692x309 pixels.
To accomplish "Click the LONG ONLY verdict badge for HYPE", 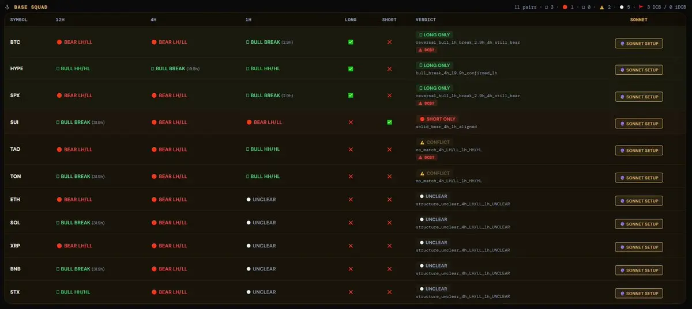I will tap(434, 66).
